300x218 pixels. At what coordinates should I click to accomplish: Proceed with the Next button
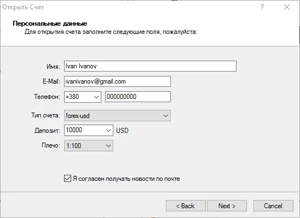[x=227, y=206]
